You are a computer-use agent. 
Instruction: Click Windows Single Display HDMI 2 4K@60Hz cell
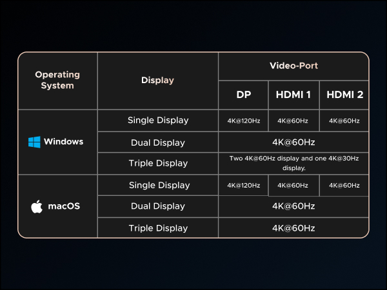(x=344, y=121)
